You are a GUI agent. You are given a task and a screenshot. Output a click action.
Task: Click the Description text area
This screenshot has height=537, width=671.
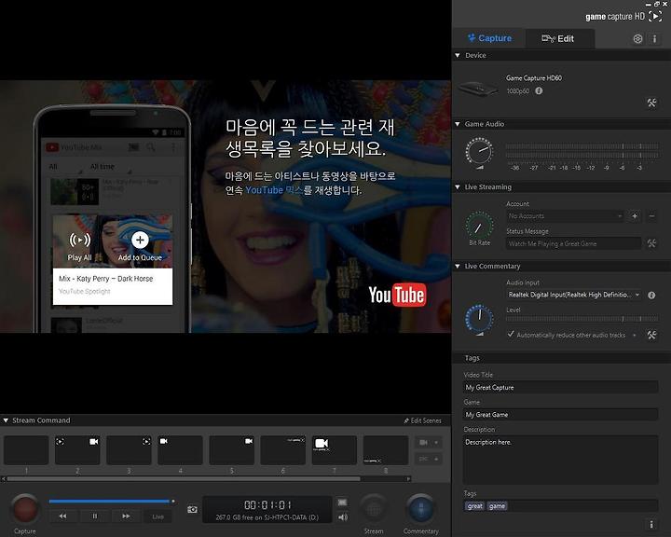561,460
